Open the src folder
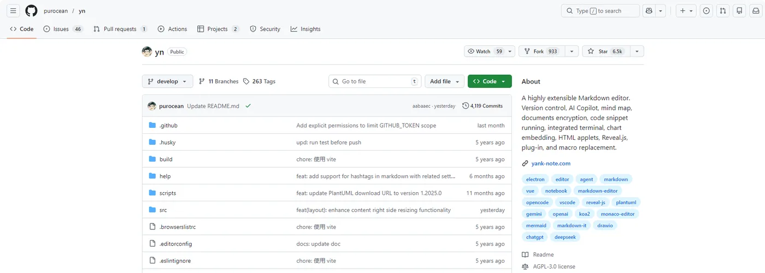765x273 pixels. tap(163, 210)
